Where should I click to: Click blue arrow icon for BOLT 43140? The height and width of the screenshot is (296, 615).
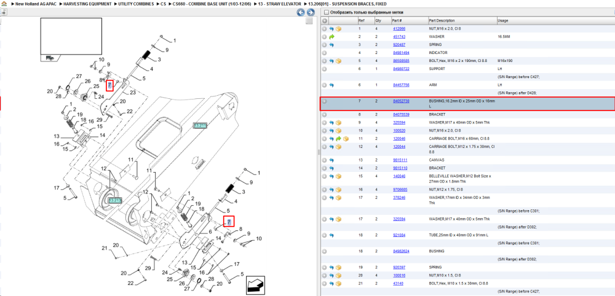[331, 283]
